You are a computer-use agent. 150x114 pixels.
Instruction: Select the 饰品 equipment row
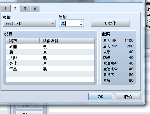(50, 69)
